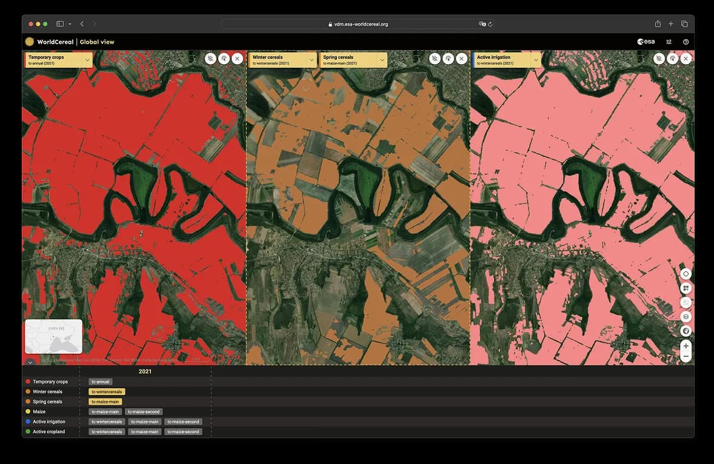Screen dimensions: 714x464
Task: Select tc-maize-second in the Maize timeline row
Action: 144,412
